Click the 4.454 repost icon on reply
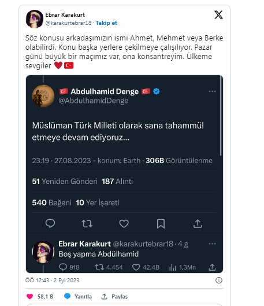This screenshot has height=306, width=264. (x=99, y=267)
